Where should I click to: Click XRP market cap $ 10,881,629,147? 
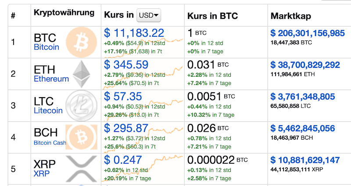305,160
